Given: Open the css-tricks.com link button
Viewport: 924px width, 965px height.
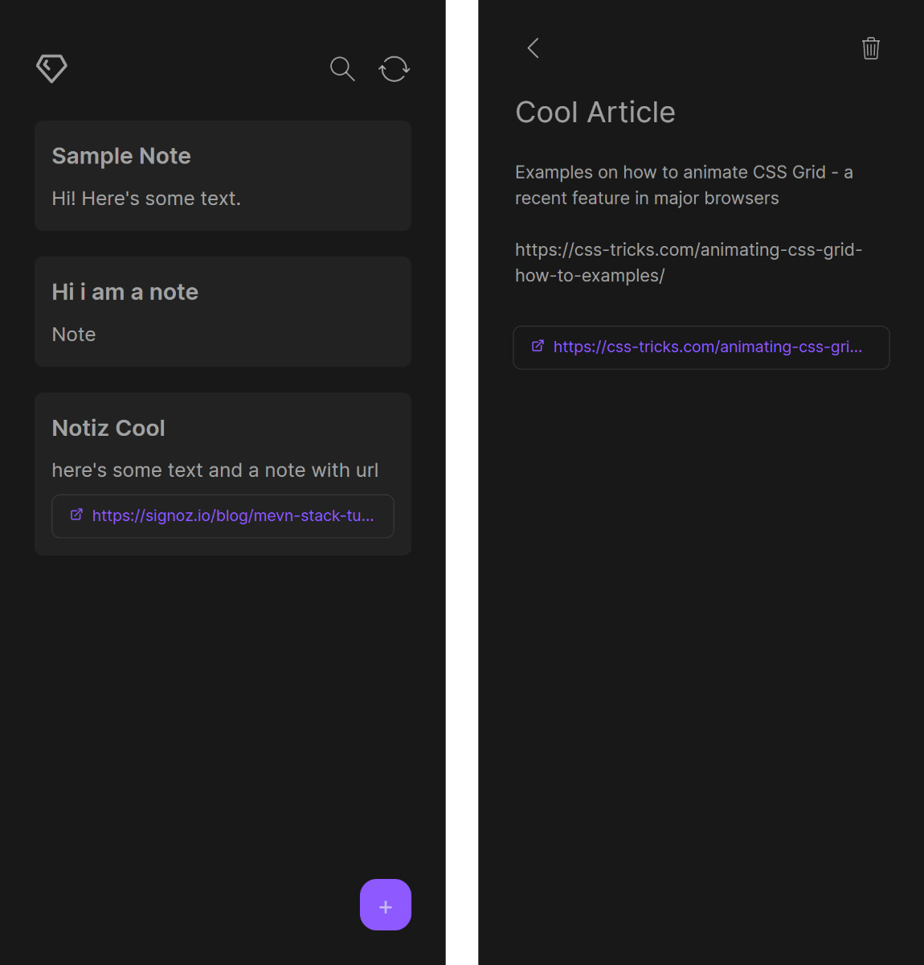Looking at the screenshot, I should tap(701, 347).
